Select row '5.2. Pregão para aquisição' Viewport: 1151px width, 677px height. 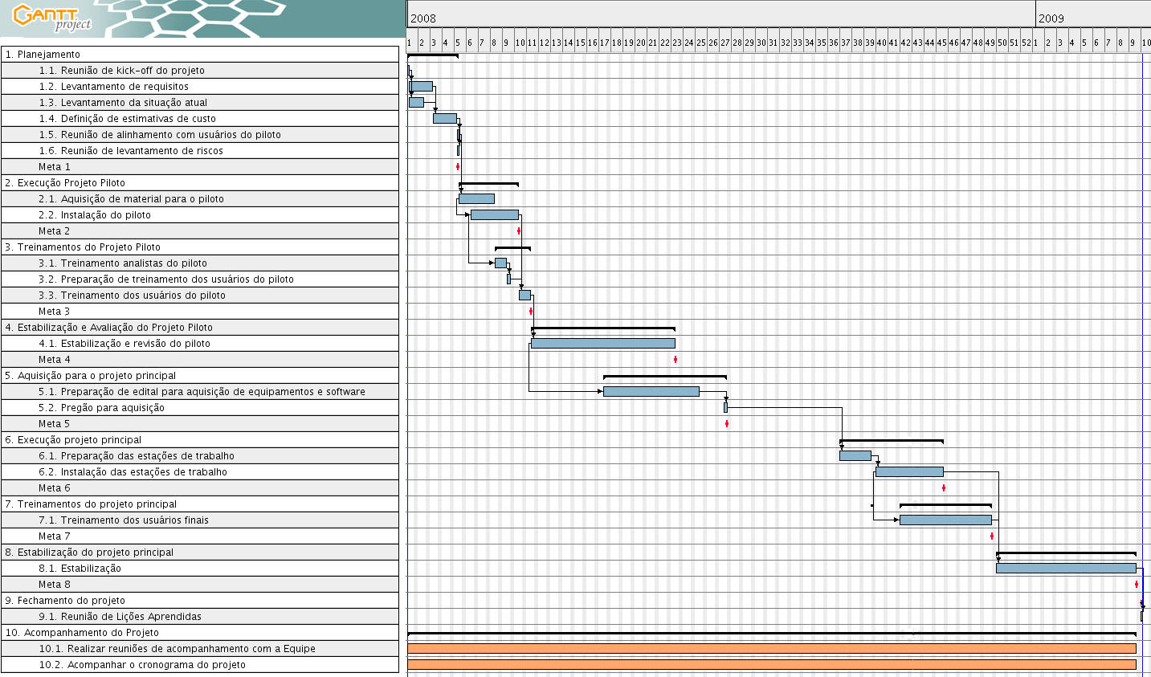coord(200,408)
